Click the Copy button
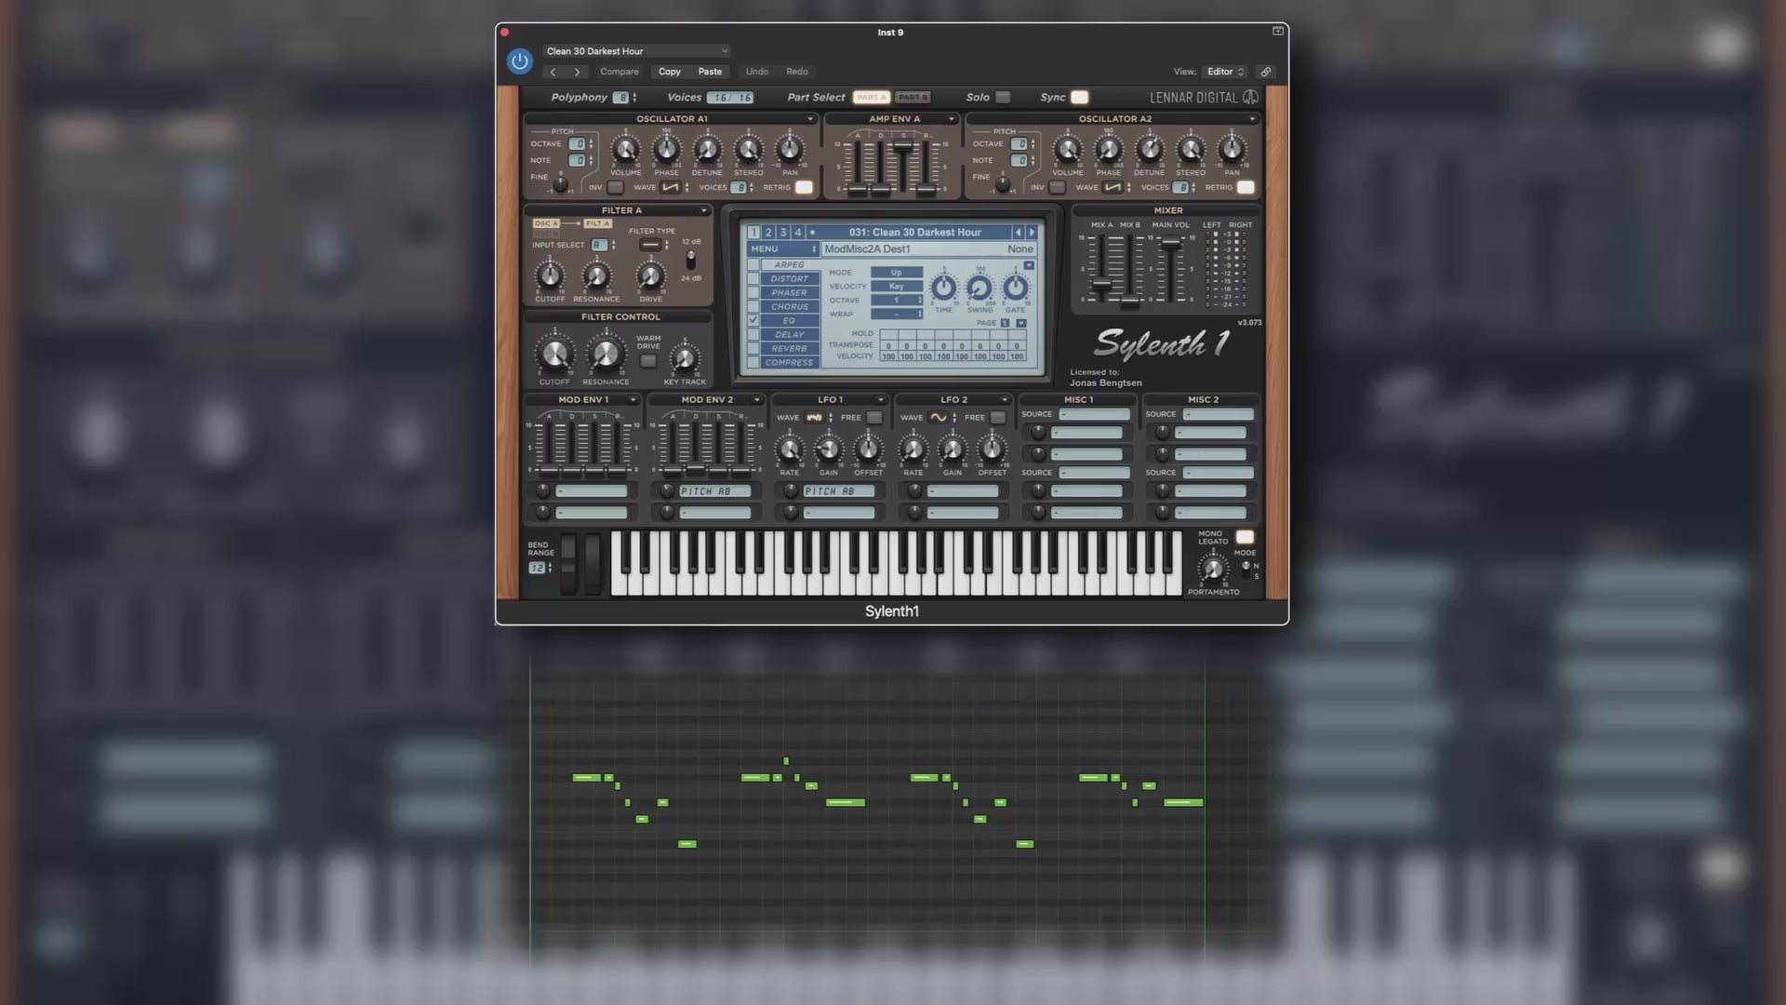This screenshot has width=1786, height=1005. pyautogui.click(x=669, y=72)
